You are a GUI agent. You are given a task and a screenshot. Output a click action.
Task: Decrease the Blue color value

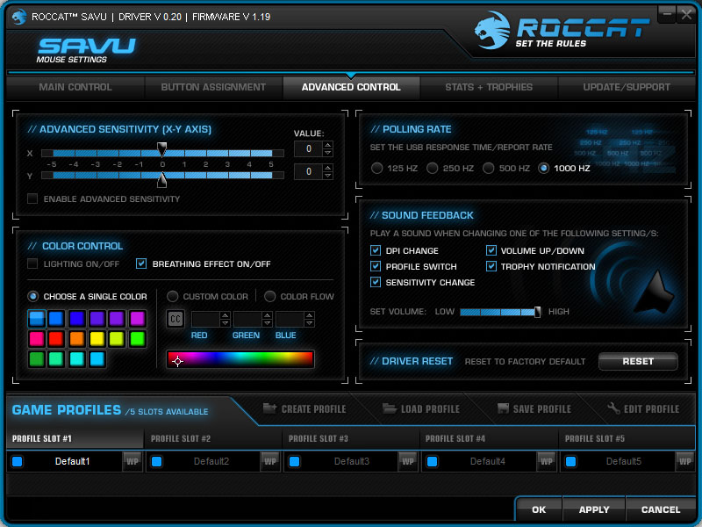[310, 323]
